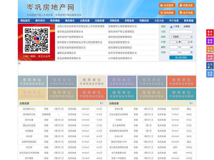Image resolution: width=214 pixels, height=160 pixels.
Task: Click the 确认提交搜索 search button
Action: [x=181, y=57]
